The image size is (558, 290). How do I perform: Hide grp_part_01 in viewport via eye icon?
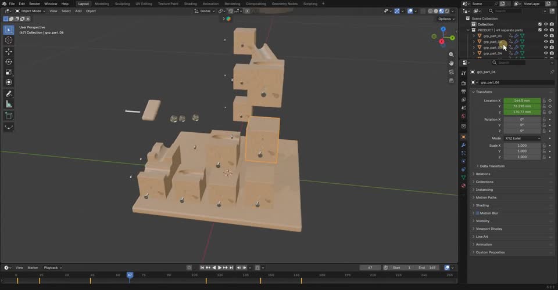tap(546, 36)
